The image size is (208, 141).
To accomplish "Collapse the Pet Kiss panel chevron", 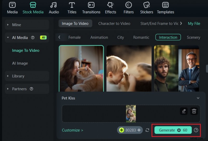I will point(198,98).
